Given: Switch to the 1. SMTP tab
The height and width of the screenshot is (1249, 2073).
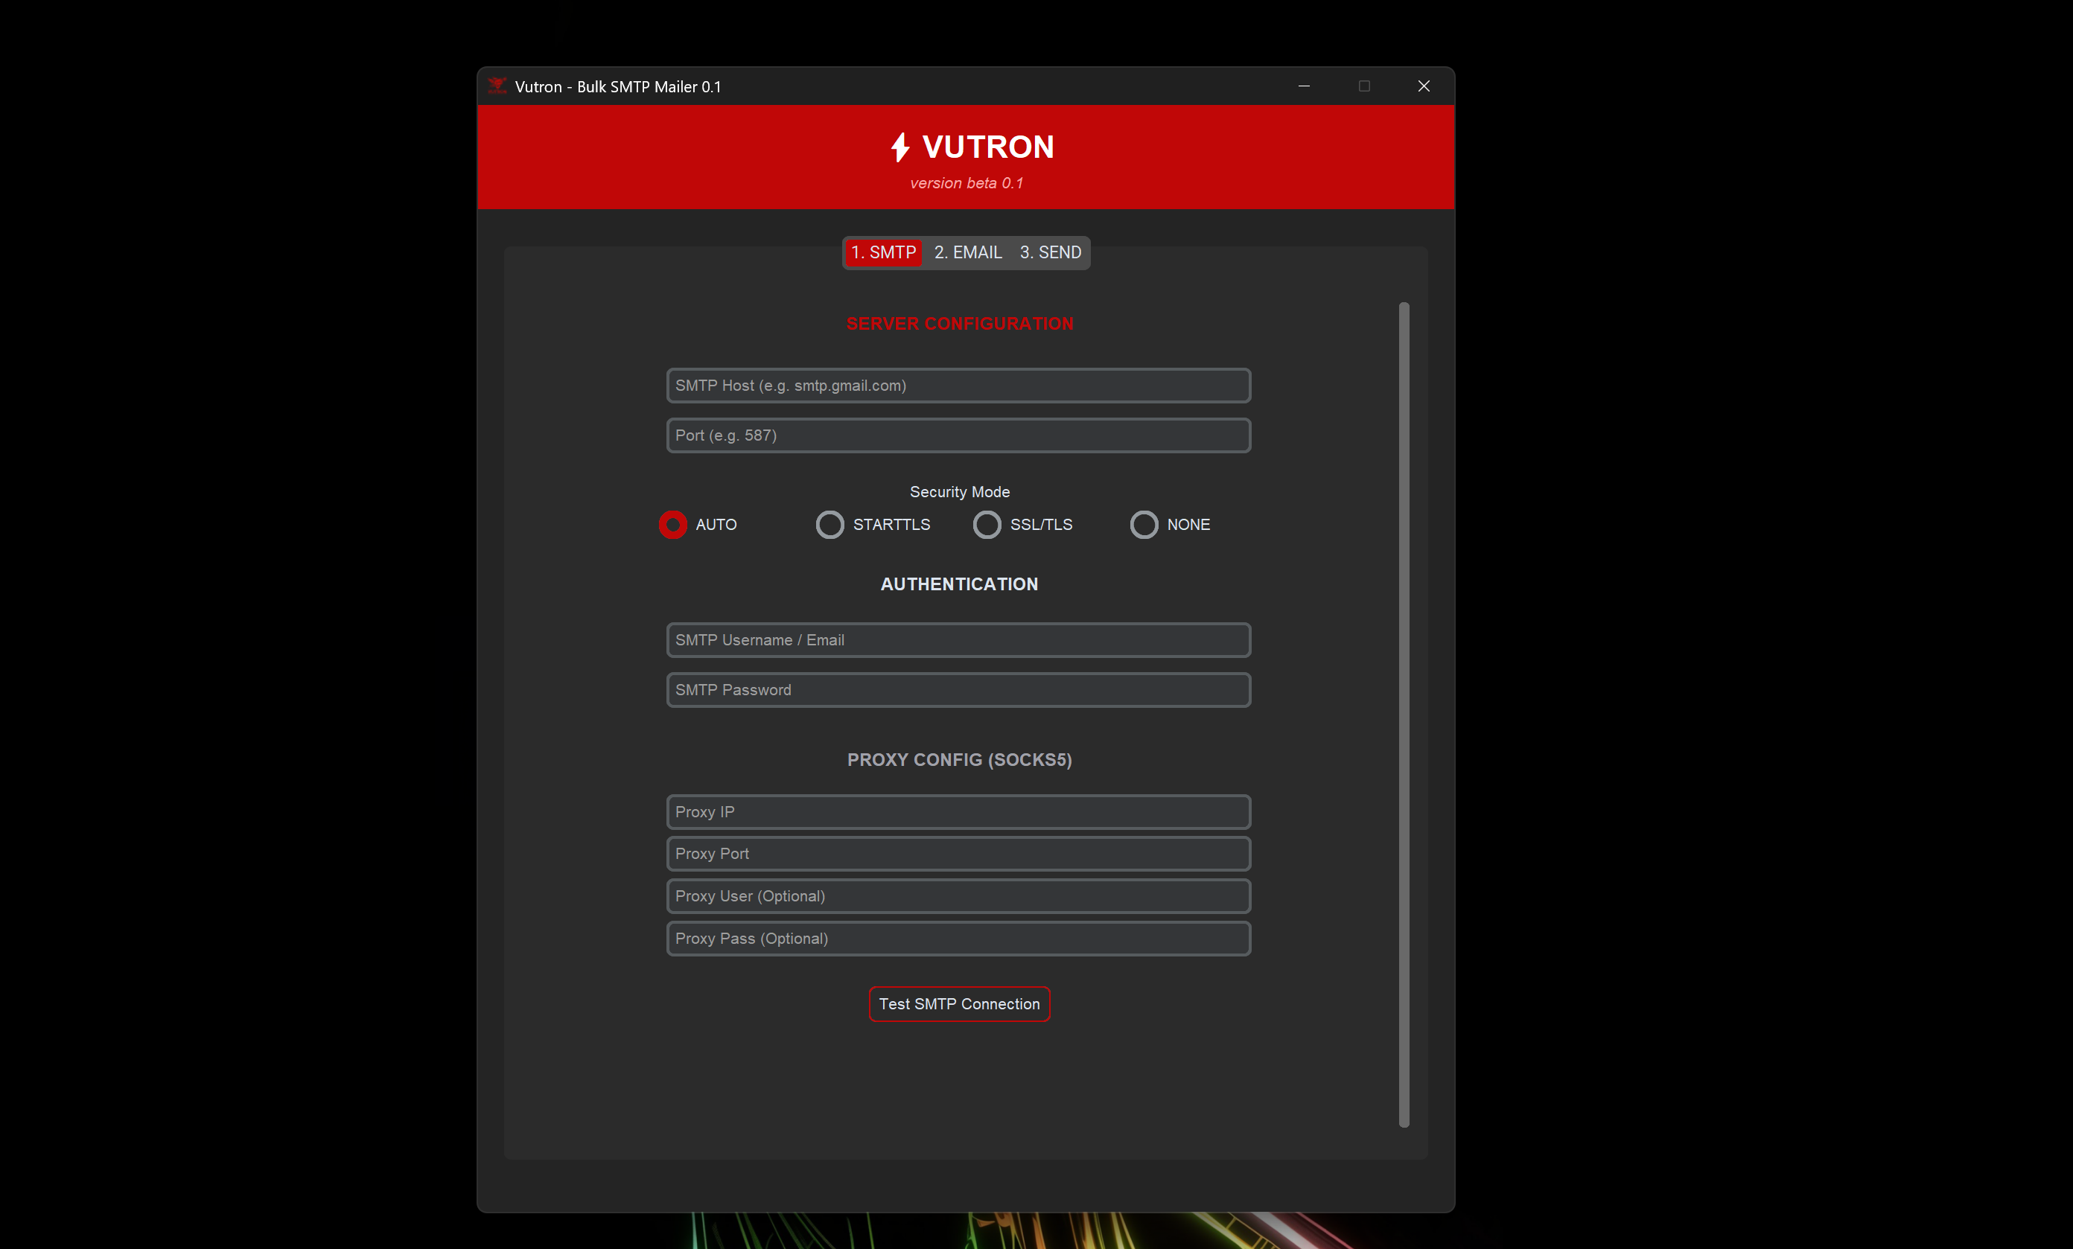Looking at the screenshot, I should click(x=883, y=252).
